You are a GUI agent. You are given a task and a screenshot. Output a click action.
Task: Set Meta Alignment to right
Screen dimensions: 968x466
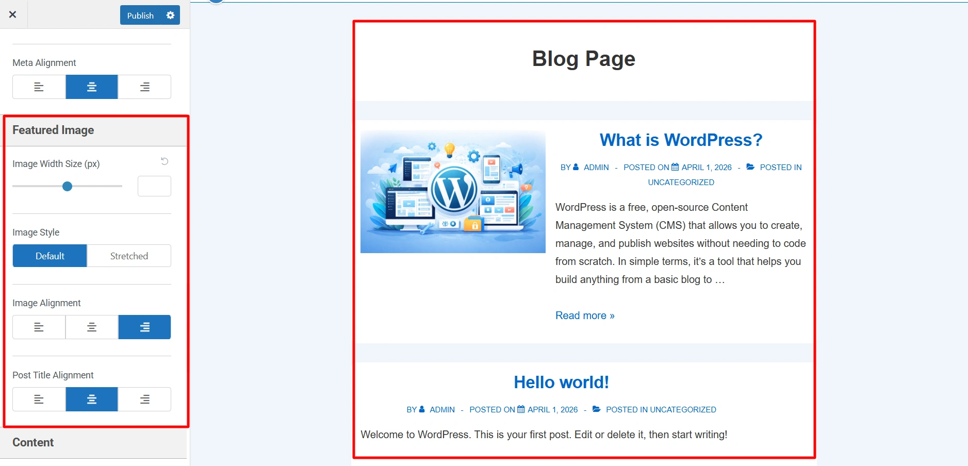coord(145,87)
